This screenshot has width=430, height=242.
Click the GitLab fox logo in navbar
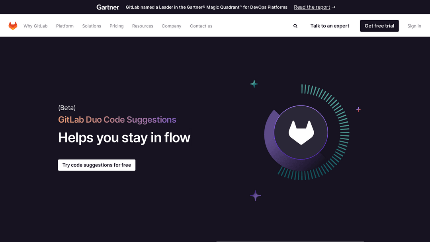click(13, 26)
